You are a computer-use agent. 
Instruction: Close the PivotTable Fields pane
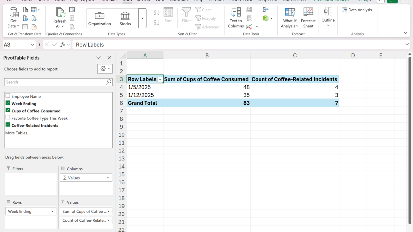tap(109, 58)
